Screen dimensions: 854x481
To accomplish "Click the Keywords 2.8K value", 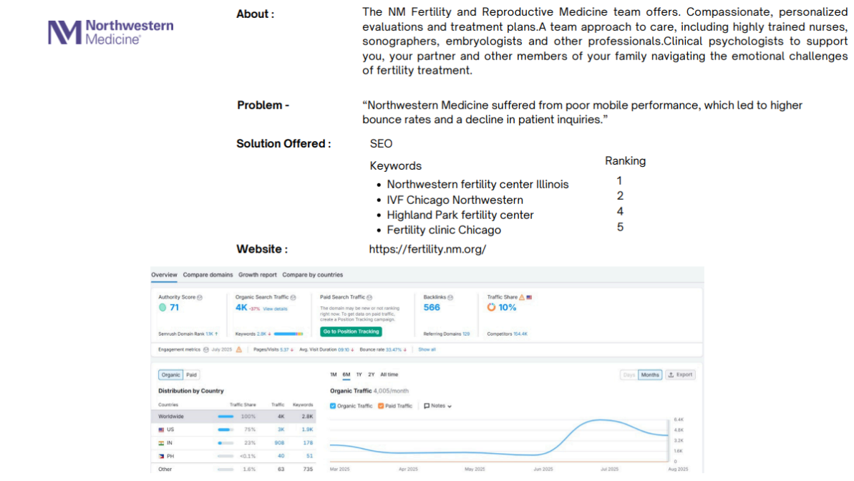I will [261, 334].
